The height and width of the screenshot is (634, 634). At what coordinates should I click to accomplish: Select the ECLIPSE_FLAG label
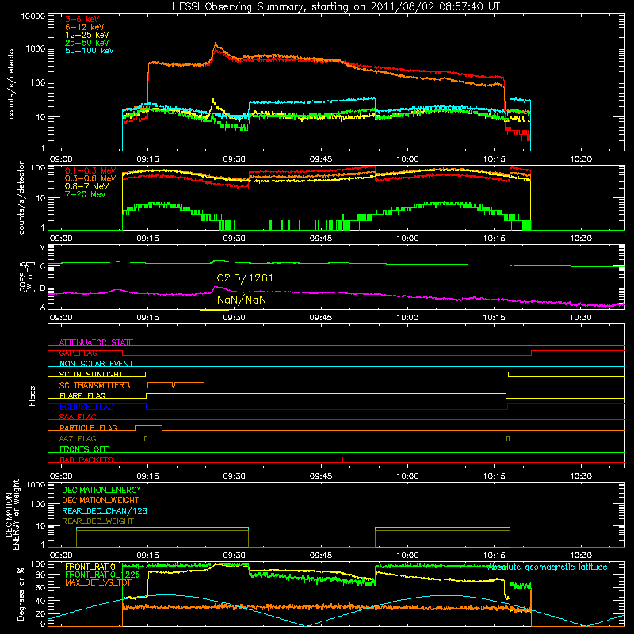point(86,407)
